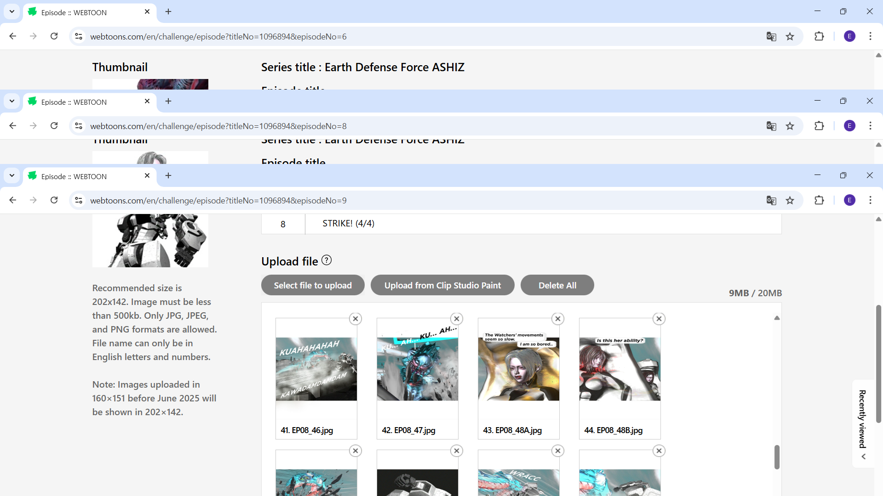Viewport: 883px width, 496px height.
Task: Remove image 44. EP08_48B.jpg
Action: click(x=659, y=319)
